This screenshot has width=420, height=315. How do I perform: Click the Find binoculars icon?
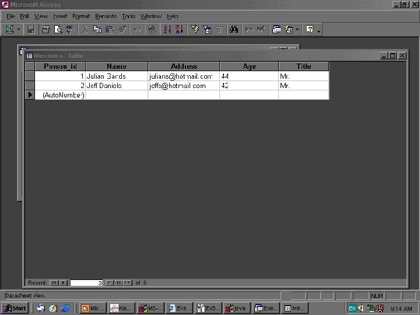pos(234,29)
